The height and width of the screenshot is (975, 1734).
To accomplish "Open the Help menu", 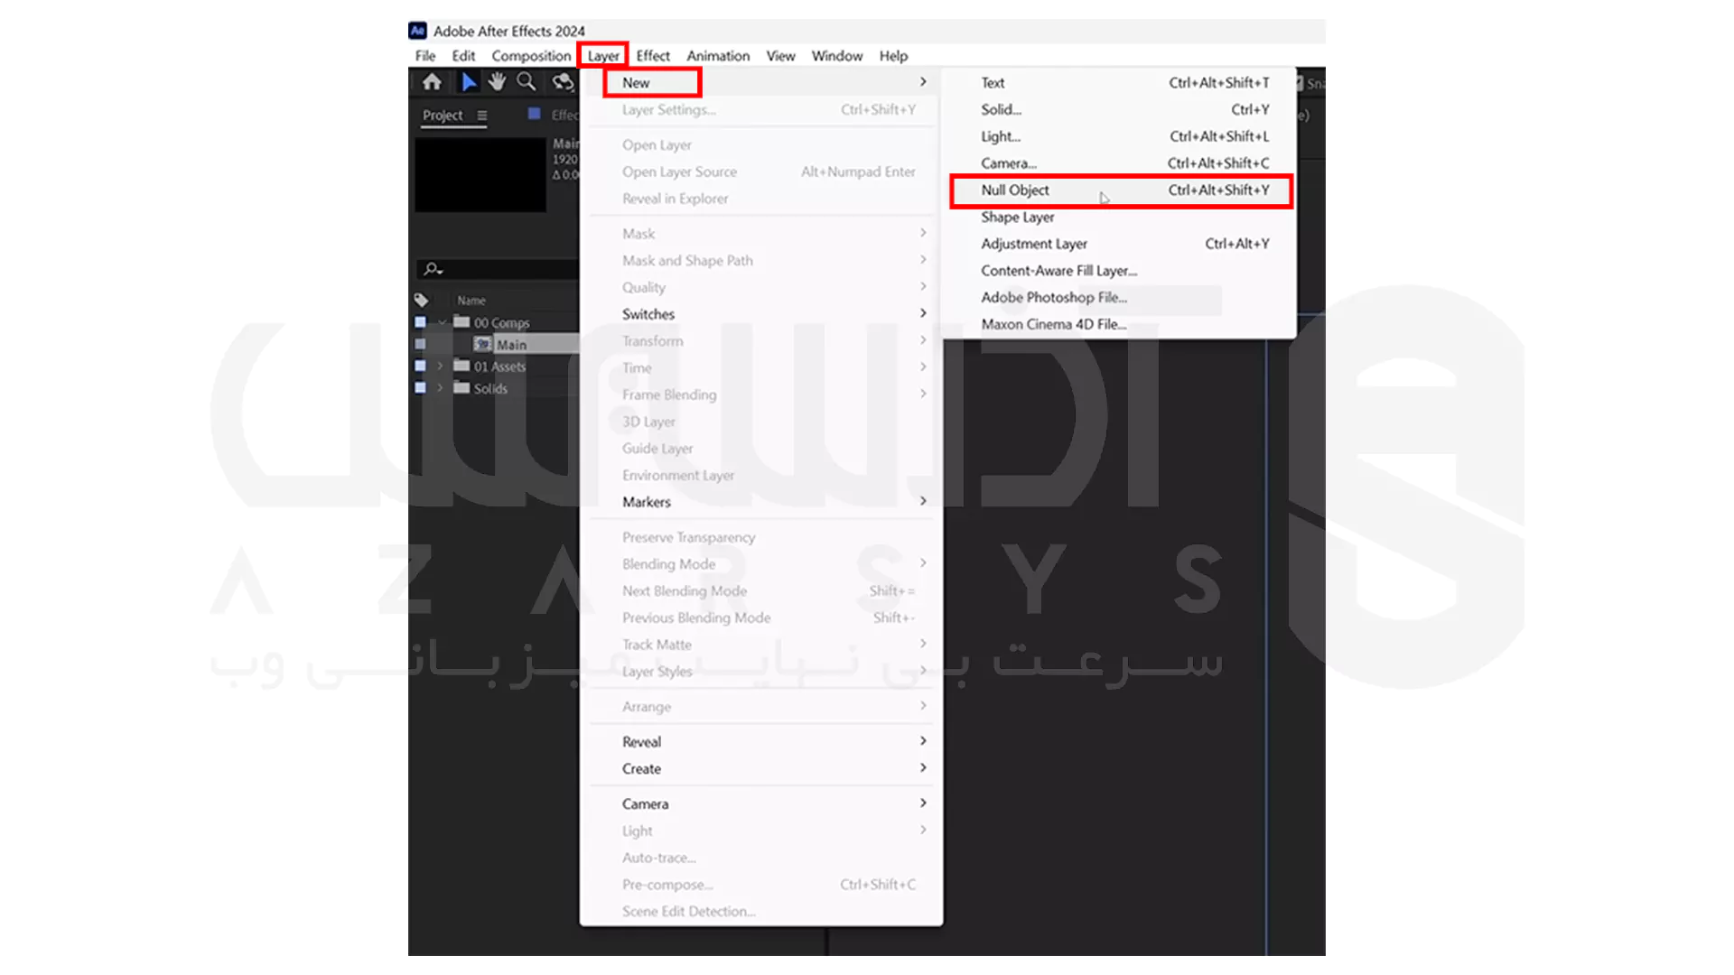I will tap(893, 56).
